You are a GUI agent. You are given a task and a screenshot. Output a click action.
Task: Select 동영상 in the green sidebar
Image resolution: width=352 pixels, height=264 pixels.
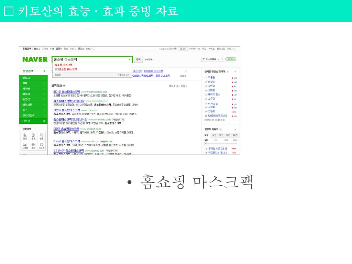[x=33, y=99]
